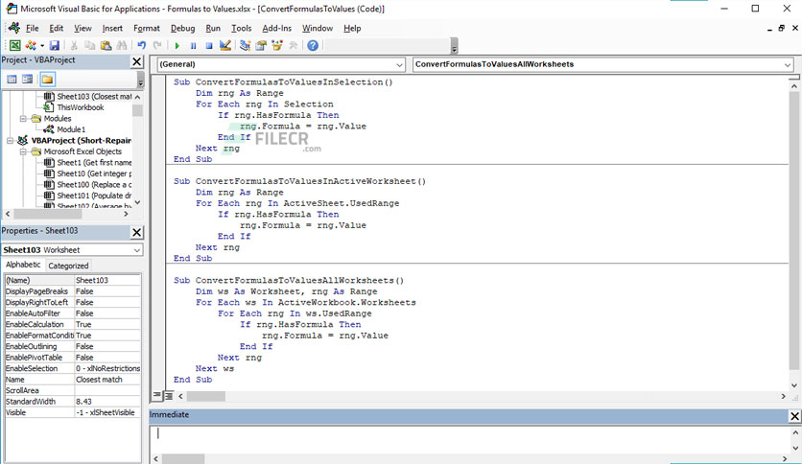Viewport: 802px width, 464px height.
Task: Click the Cut scissors icon
Action: (x=74, y=45)
